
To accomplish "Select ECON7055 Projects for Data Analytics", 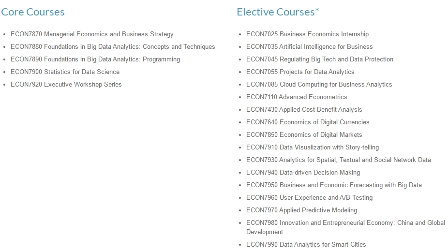I will [x=300, y=72].
